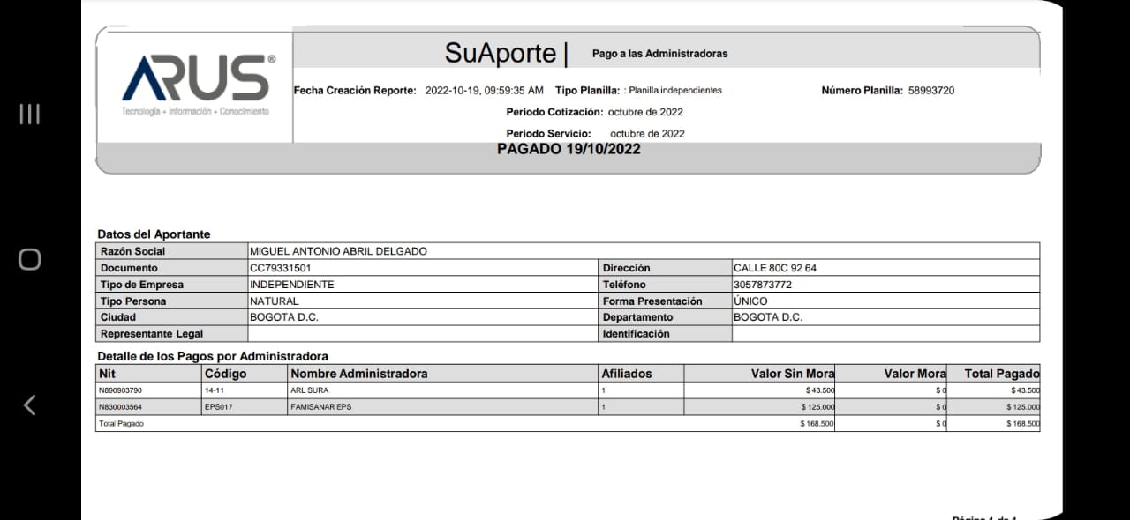Screen dimensions: 1130x520
Task: Tap the Android recent apps button
Action: (x=29, y=114)
